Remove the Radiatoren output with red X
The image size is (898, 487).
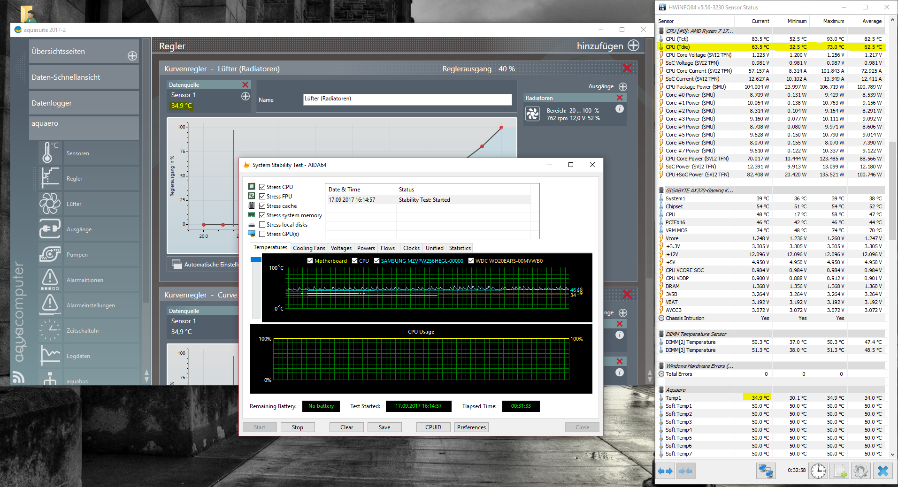[620, 98]
